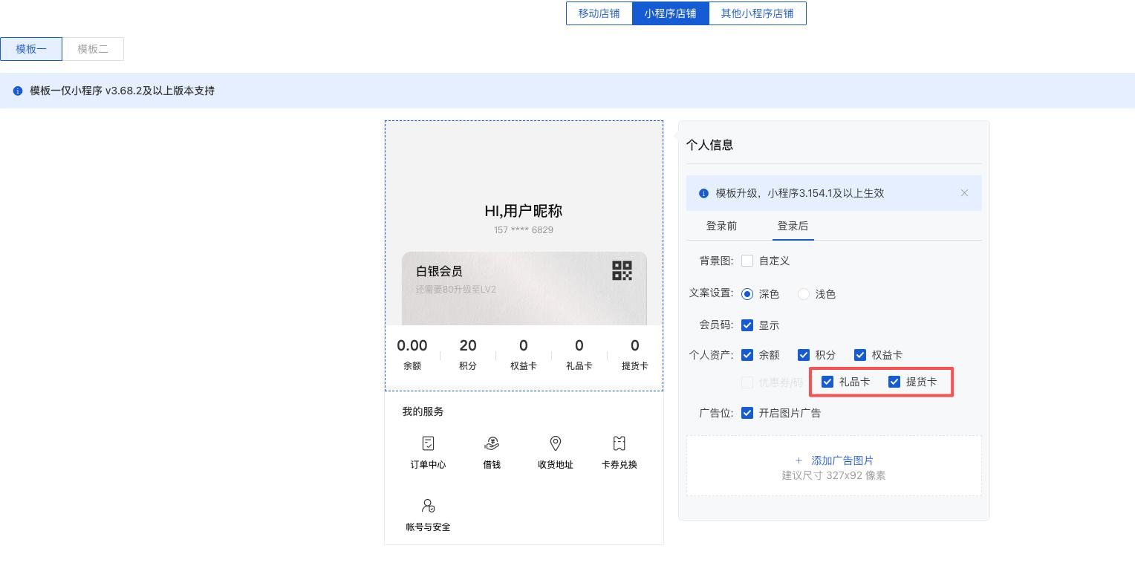Click 还需要80升级至LV2 upgrade text
This screenshot has width=1135, height=580.
click(456, 290)
